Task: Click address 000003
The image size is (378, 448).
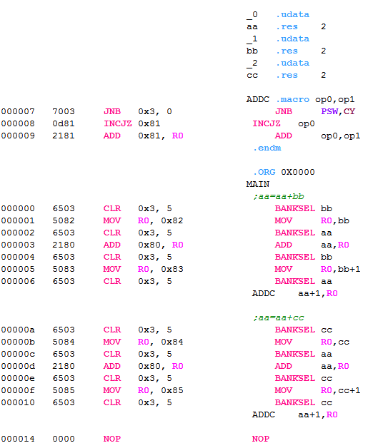Action: [18, 245]
